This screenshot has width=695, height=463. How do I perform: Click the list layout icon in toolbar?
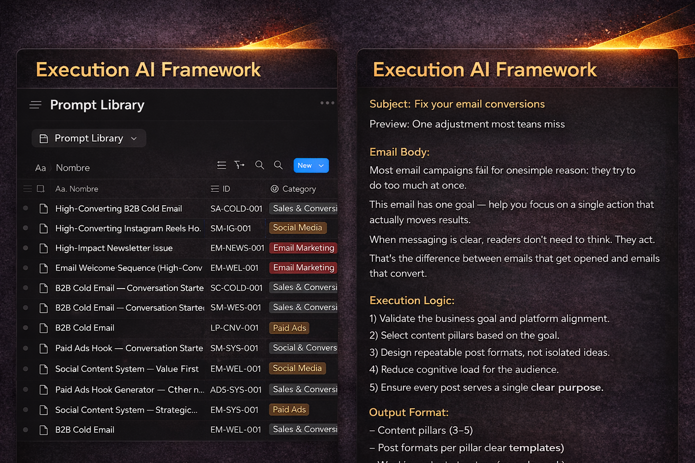click(x=221, y=165)
